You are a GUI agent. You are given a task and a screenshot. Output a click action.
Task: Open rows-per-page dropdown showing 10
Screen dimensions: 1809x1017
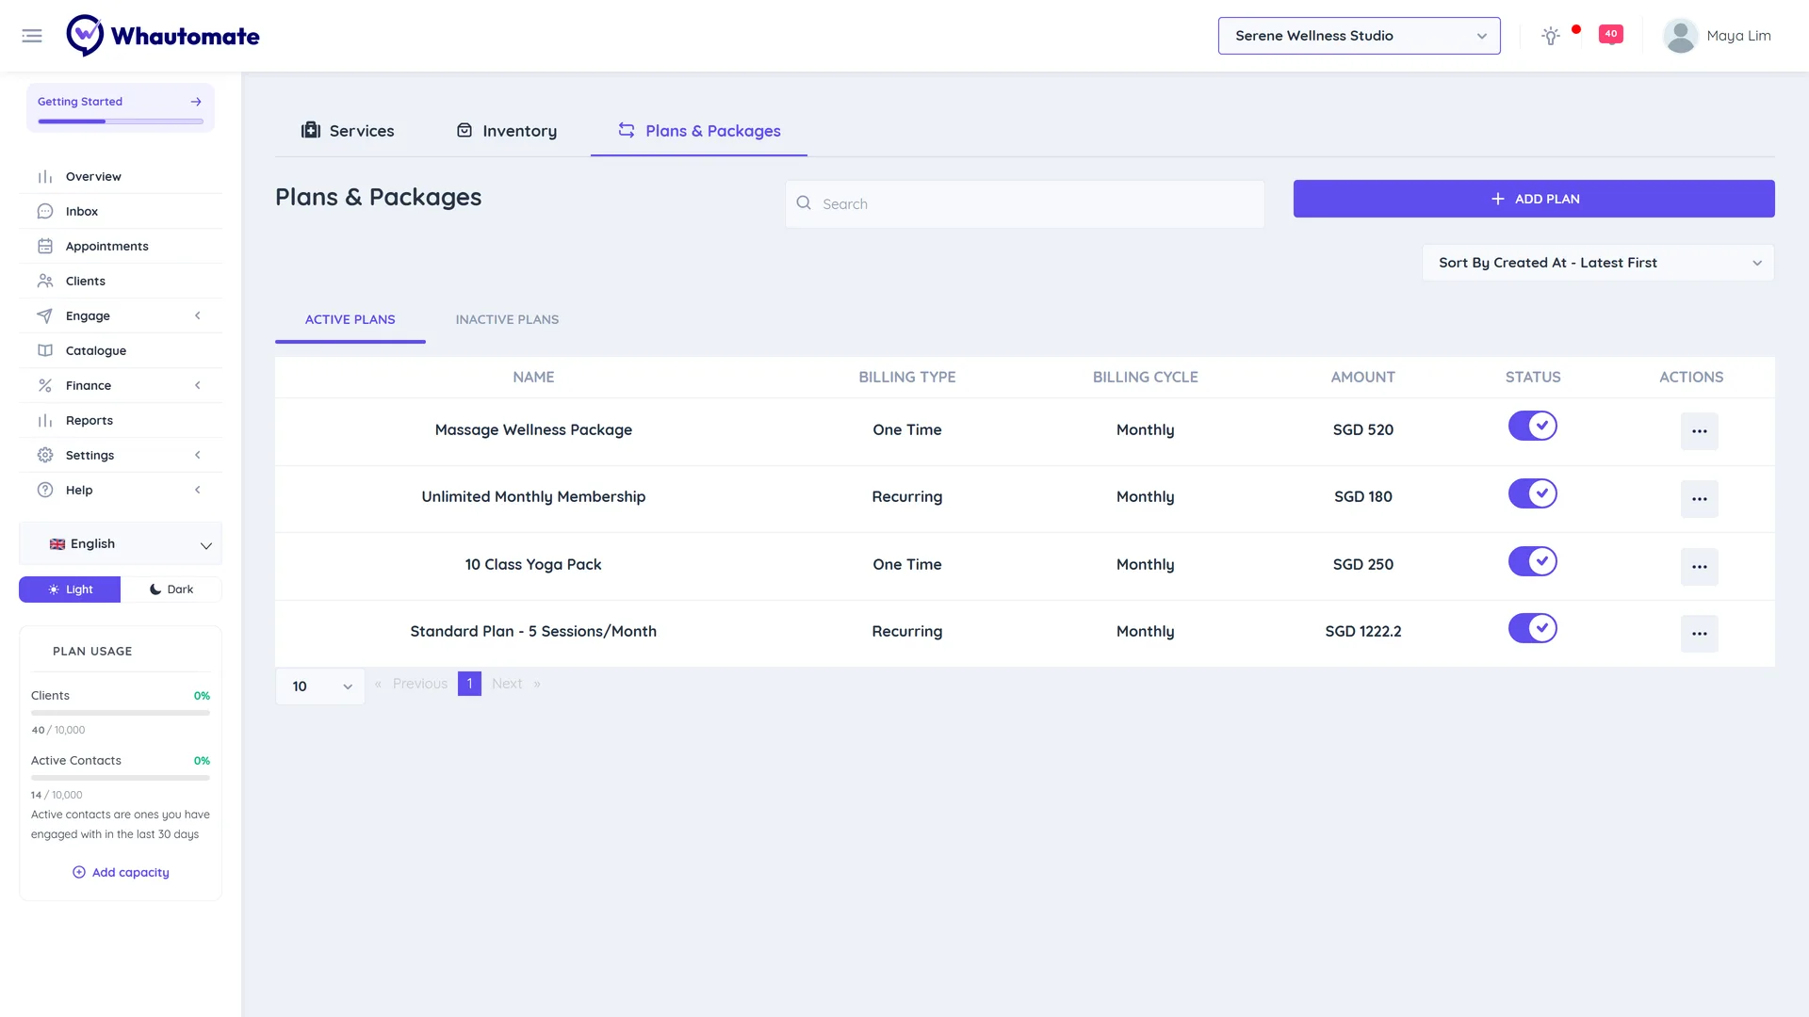pyautogui.click(x=320, y=686)
